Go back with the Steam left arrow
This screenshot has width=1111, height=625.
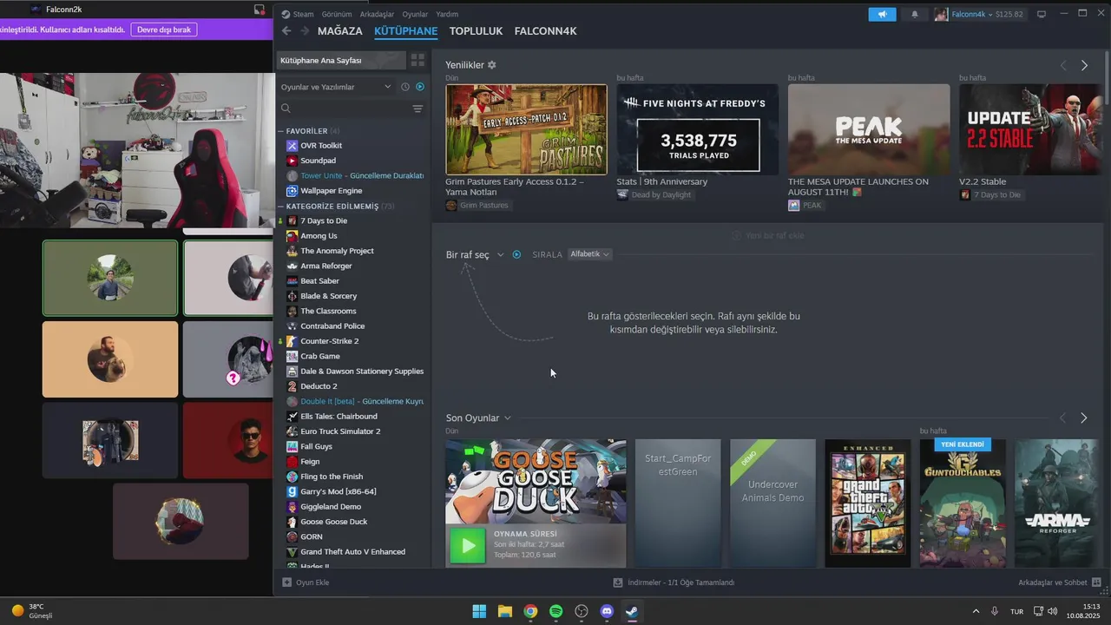click(286, 31)
